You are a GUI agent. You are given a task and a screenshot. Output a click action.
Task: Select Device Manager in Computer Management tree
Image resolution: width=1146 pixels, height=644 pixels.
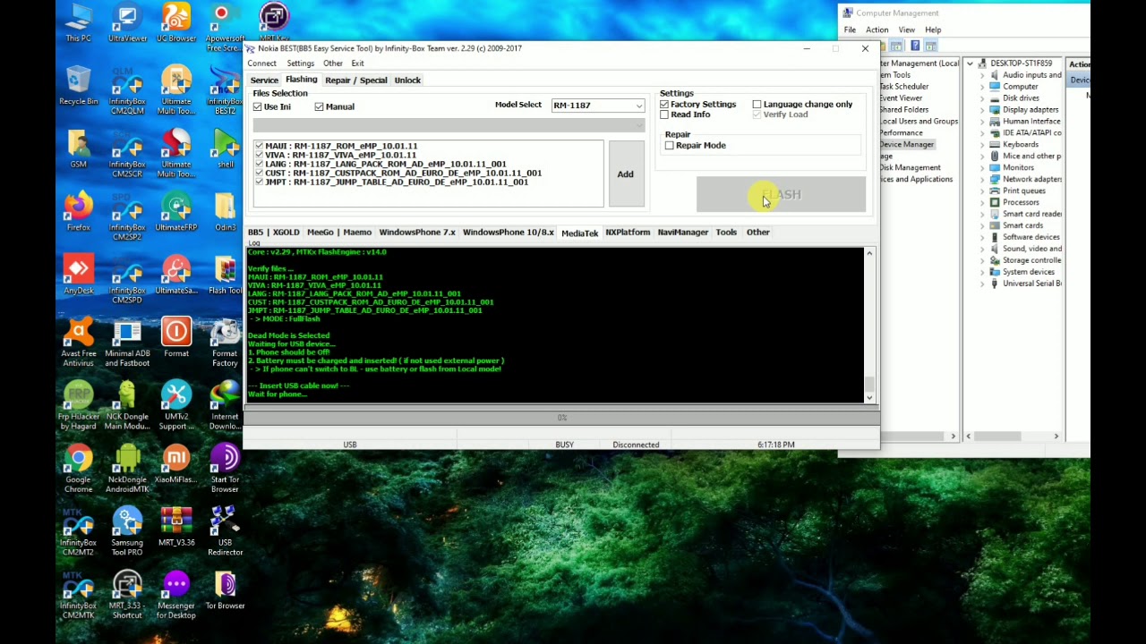click(906, 144)
